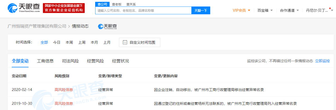Click the 立即监控 link
The width and height of the screenshot is (336, 110).
click(322, 61)
